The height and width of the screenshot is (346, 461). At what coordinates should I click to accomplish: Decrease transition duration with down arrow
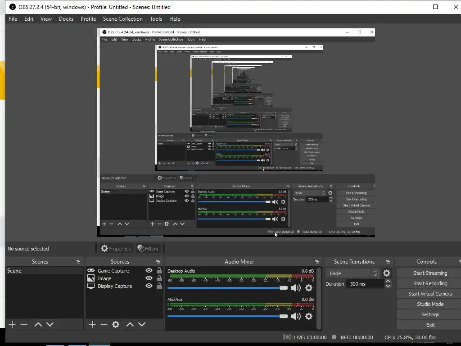click(x=388, y=286)
